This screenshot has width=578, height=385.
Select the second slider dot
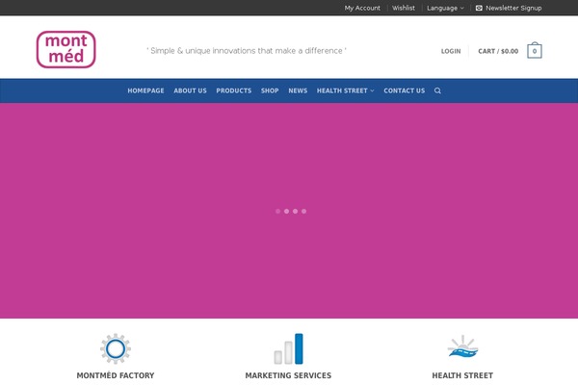click(x=286, y=211)
